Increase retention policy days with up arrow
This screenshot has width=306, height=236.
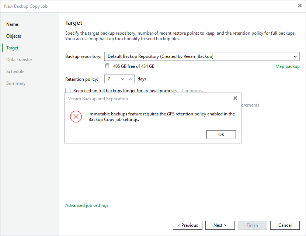(130, 79)
